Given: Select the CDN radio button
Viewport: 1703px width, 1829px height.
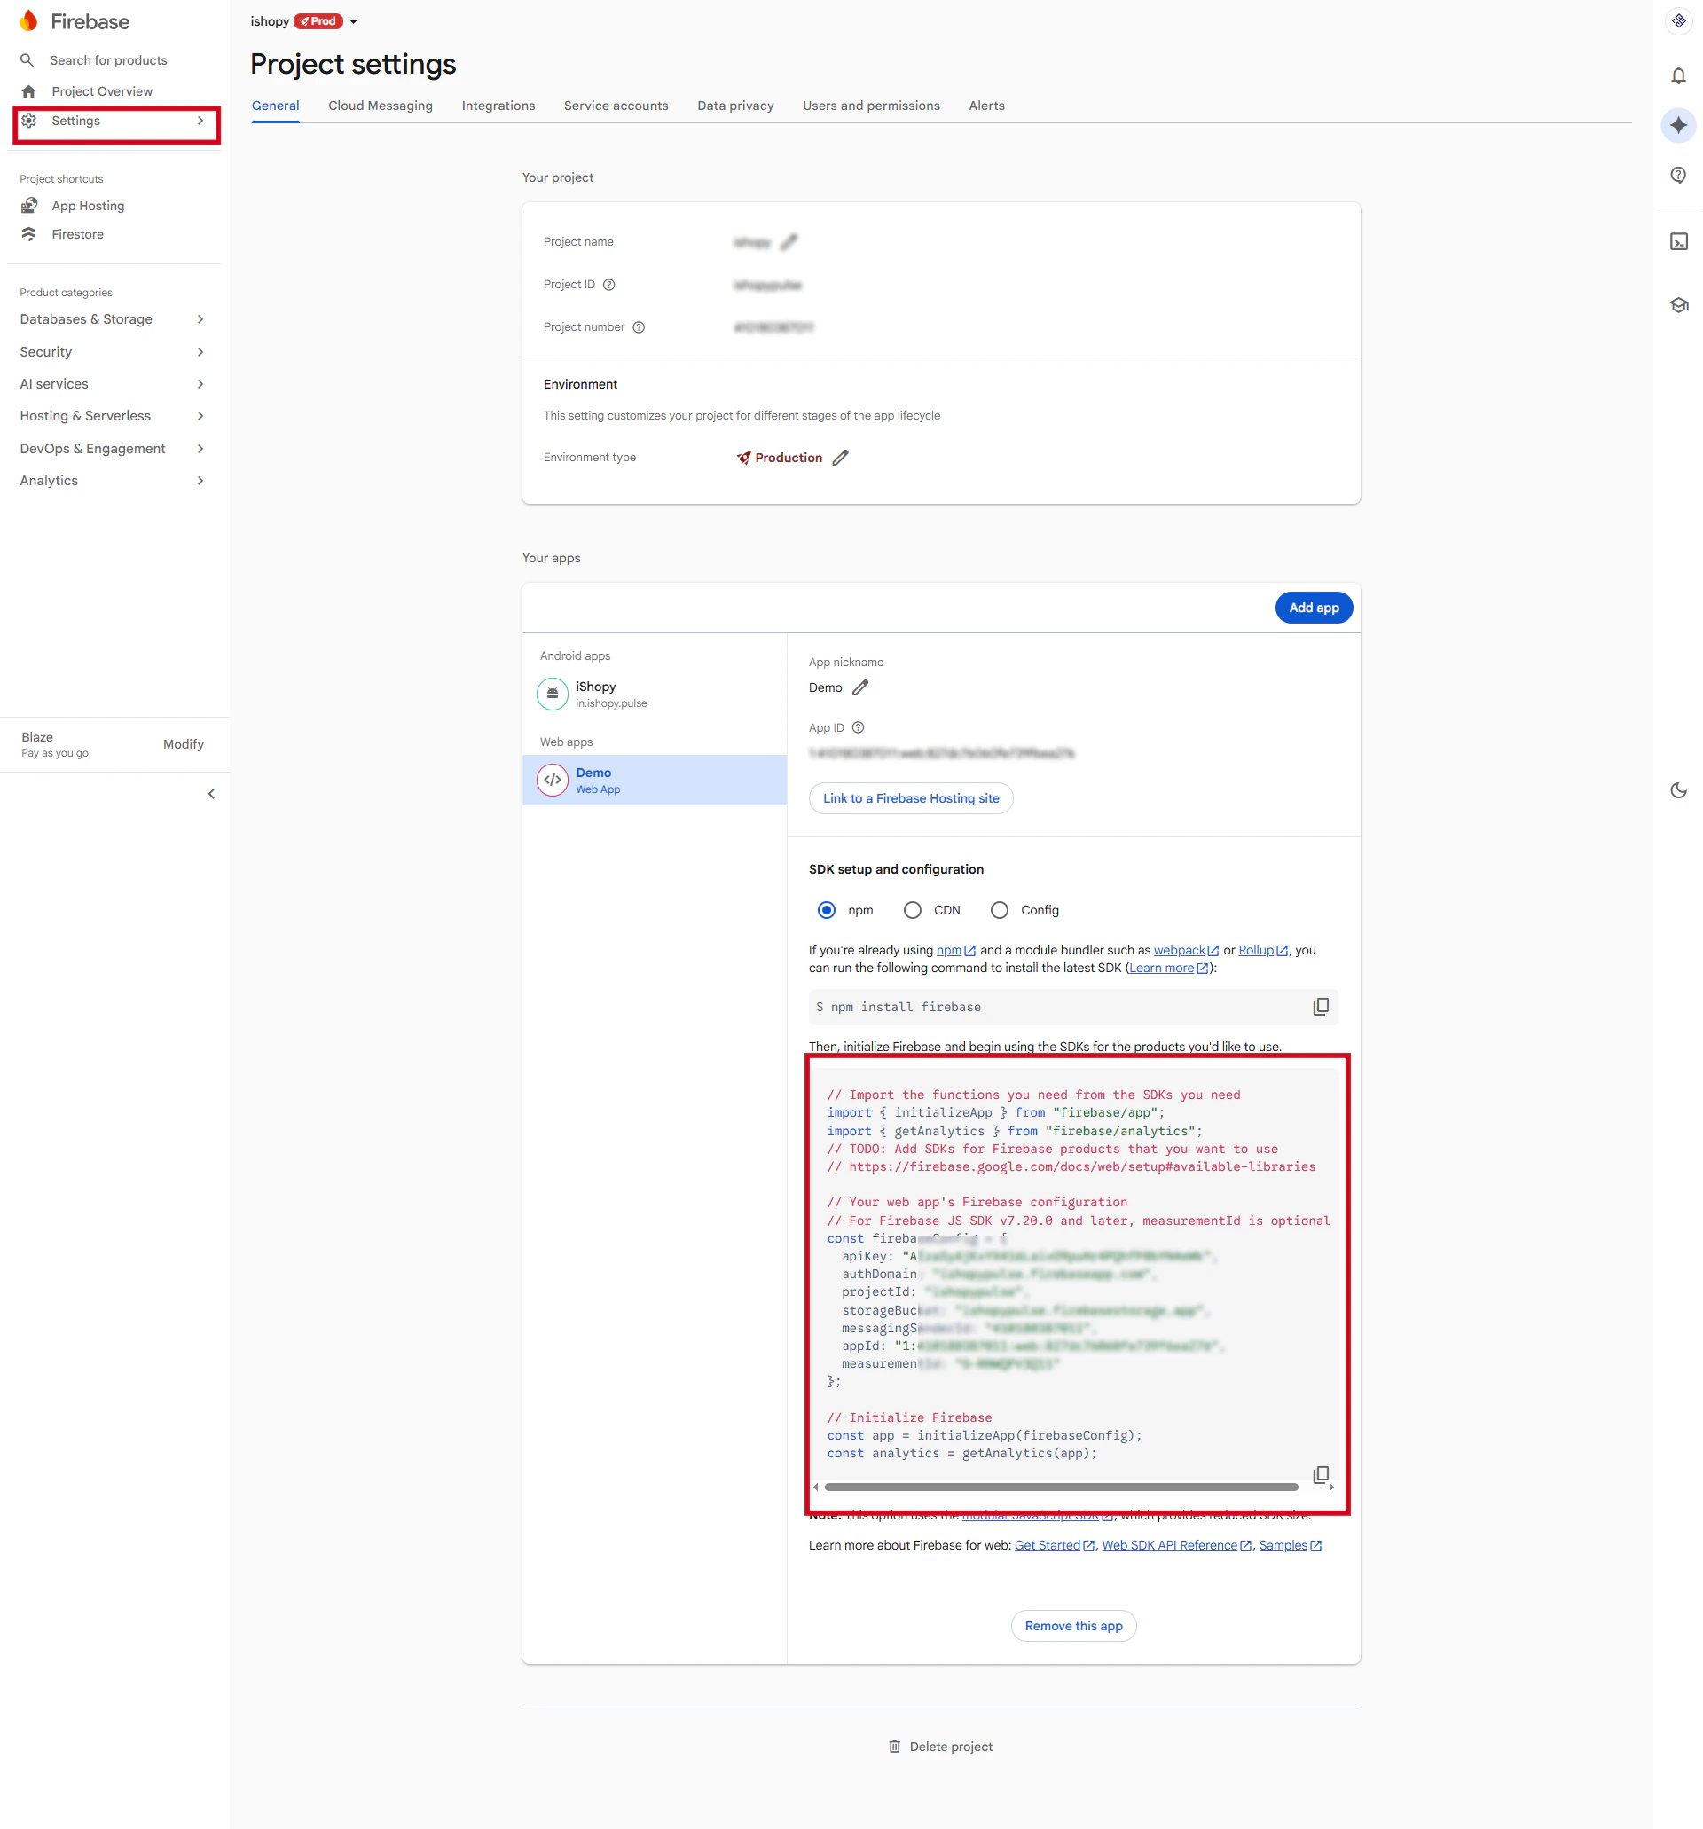Looking at the screenshot, I should pos(912,910).
